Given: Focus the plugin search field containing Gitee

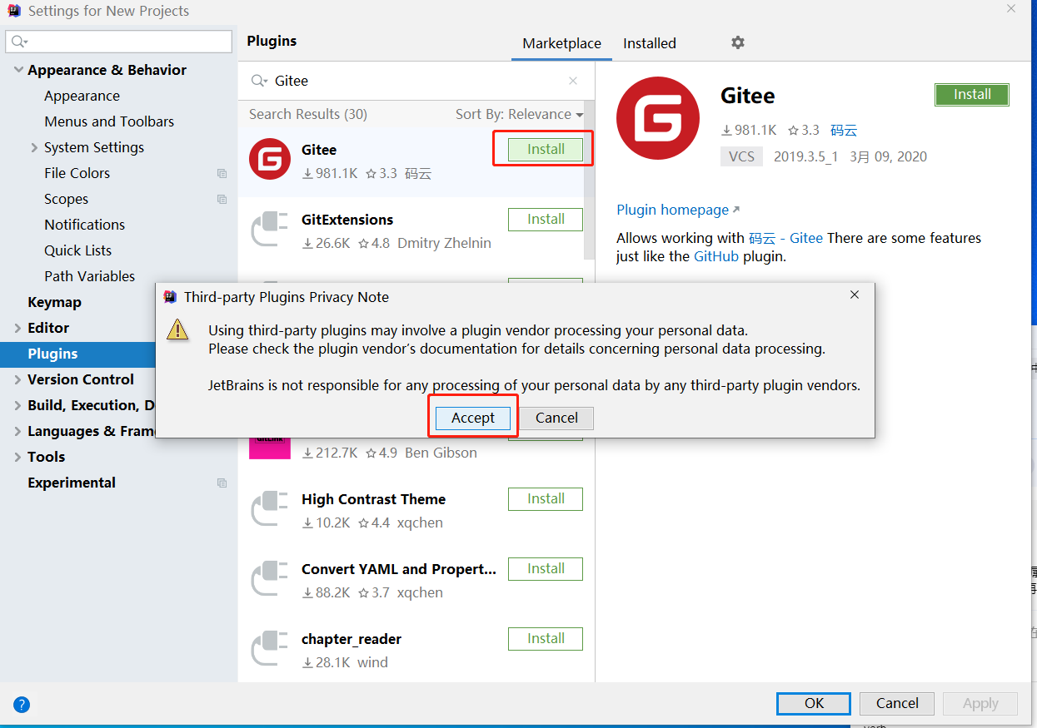Looking at the screenshot, I should (x=415, y=81).
